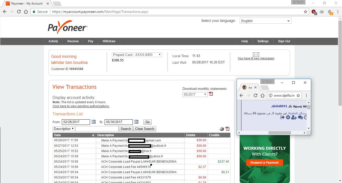Click djelfa window horizontal scrollbar thumb

280,133
